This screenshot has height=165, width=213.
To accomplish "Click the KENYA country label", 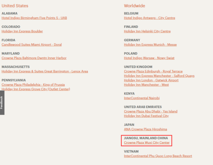I will tap(129, 93).
